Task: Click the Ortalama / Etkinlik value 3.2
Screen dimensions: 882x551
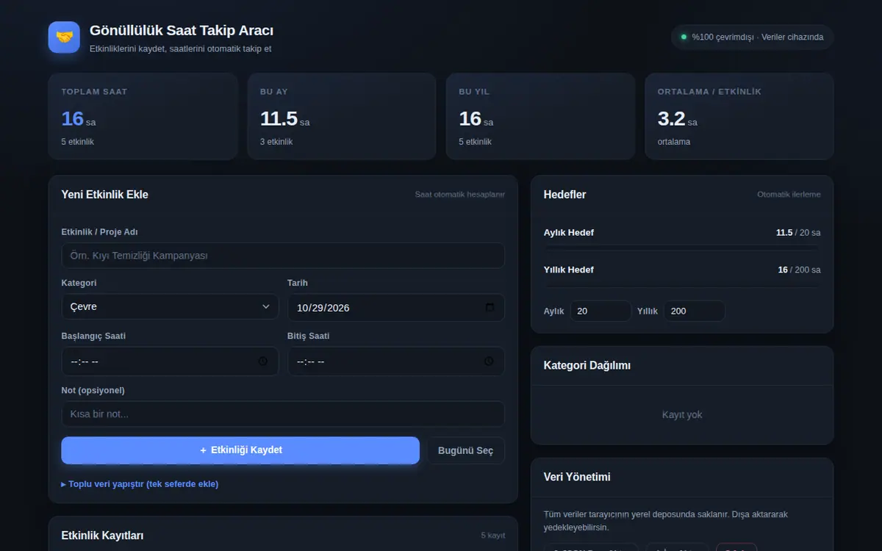Action: coord(672,118)
